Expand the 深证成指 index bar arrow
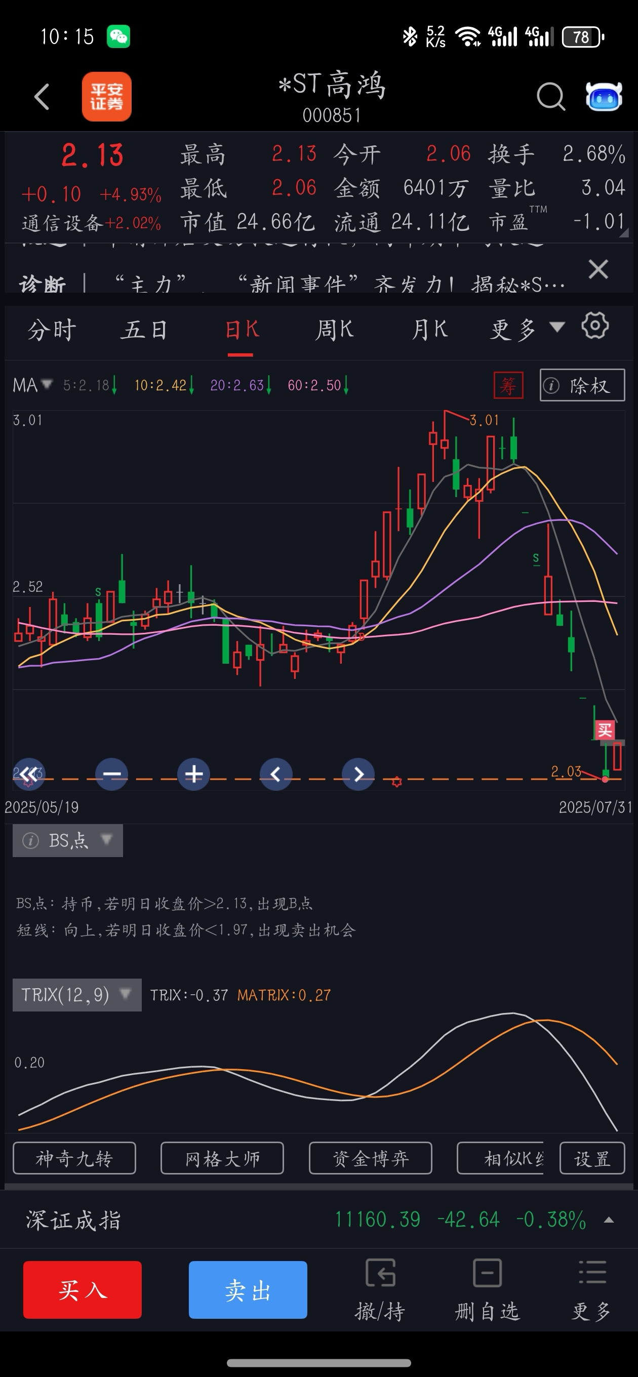This screenshot has width=638, height=1377. [609, 1220]
